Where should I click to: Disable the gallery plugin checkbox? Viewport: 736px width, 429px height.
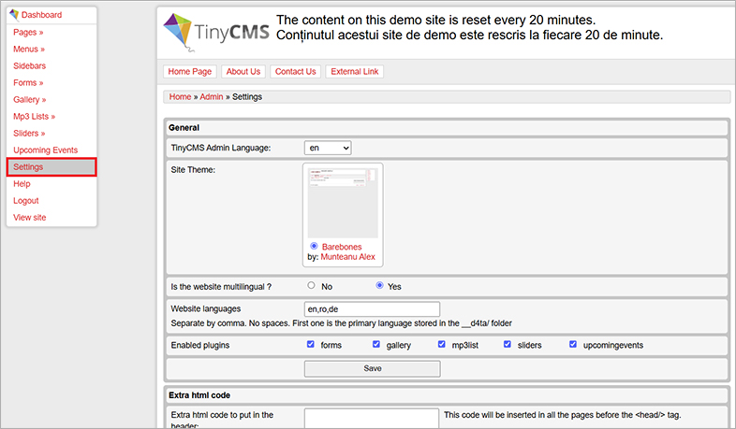click(376, 345)
